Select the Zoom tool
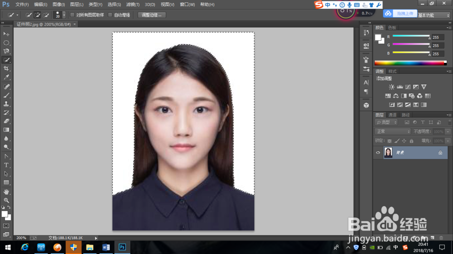The height and width of the screenshot is (254, 453). coord(6,200)
